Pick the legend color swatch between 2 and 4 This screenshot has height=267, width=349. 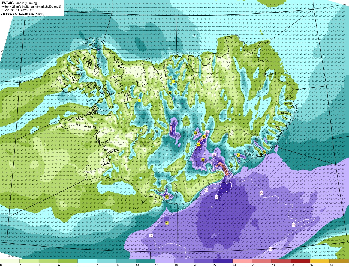click(x=29, y=261)
